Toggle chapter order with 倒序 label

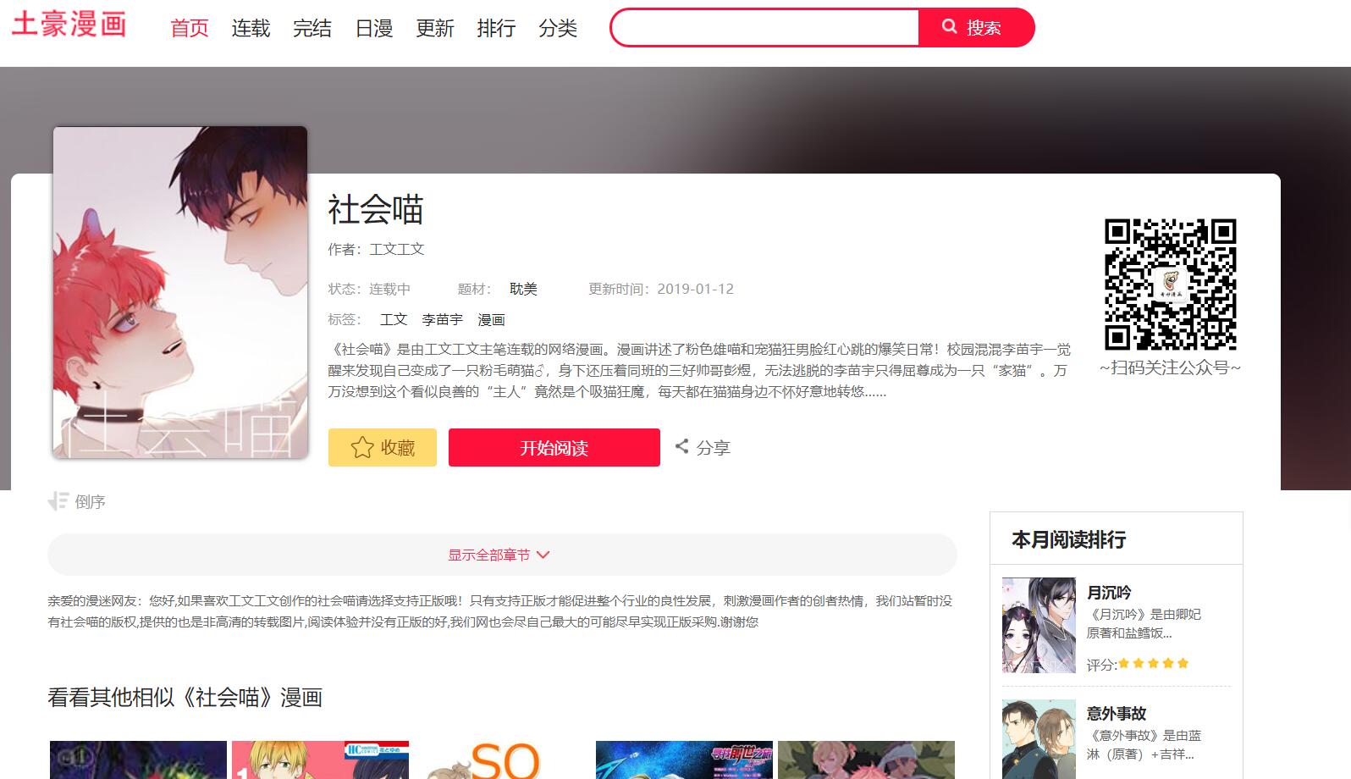(90, 501)
